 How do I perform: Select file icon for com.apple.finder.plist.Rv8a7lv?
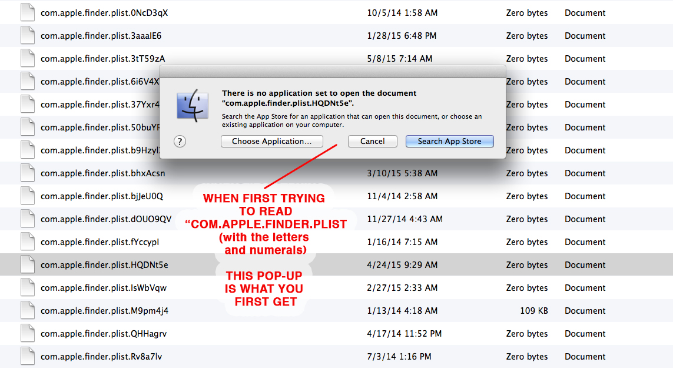(28, 355)
